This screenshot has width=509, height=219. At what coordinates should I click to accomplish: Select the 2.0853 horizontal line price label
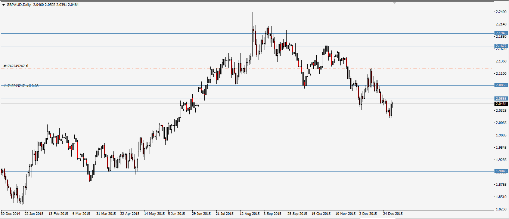[501, 85]
